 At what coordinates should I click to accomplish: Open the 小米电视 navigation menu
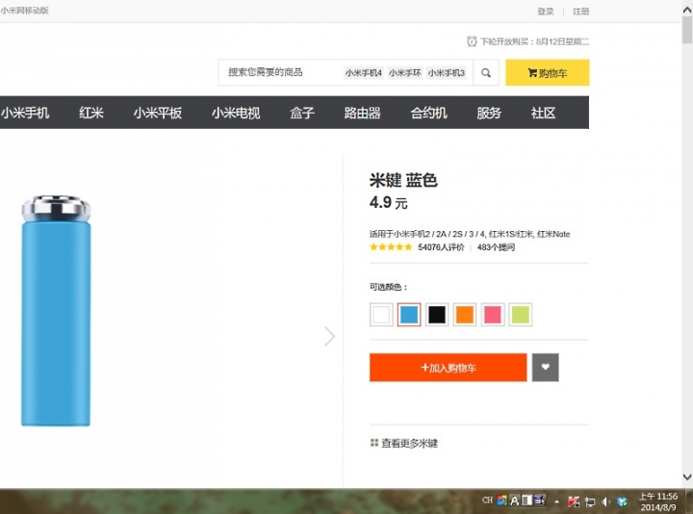[x=236, y=113]
